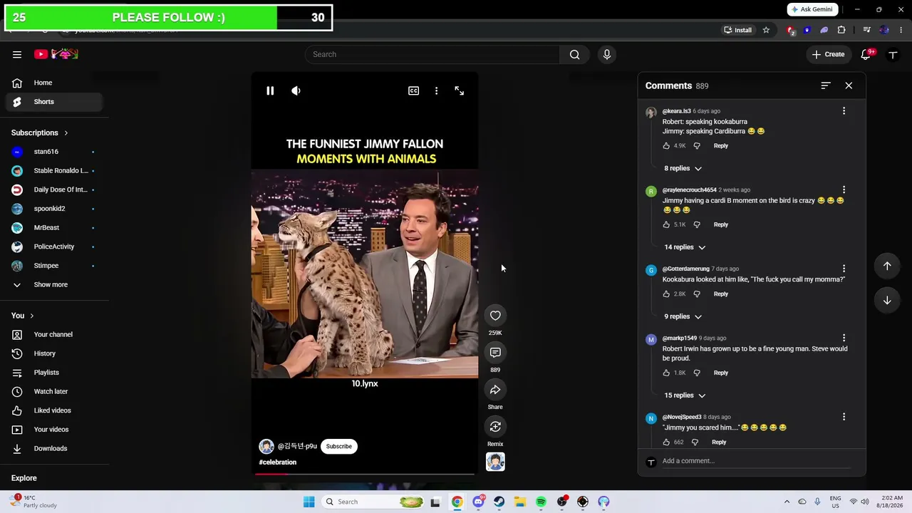
Task: Expand the 8 replies thread
Action: click(x=683, y=168)
